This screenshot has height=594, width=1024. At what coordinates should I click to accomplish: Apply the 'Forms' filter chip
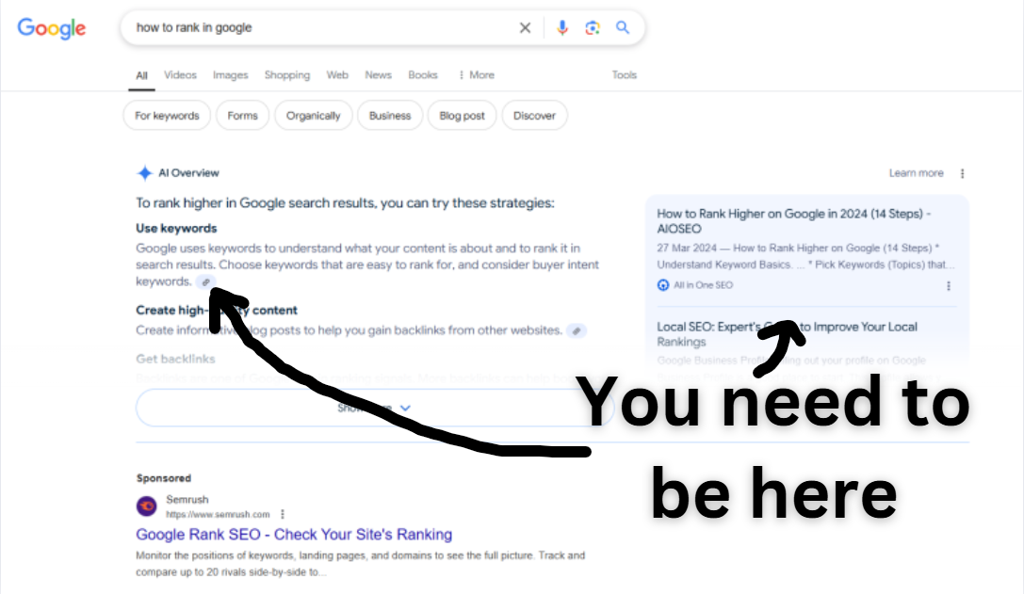click(x=242, y=116)
